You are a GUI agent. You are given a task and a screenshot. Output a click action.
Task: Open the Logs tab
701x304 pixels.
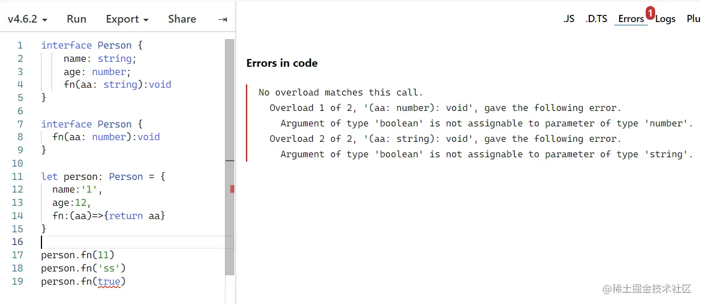click(x=665, y=19)
